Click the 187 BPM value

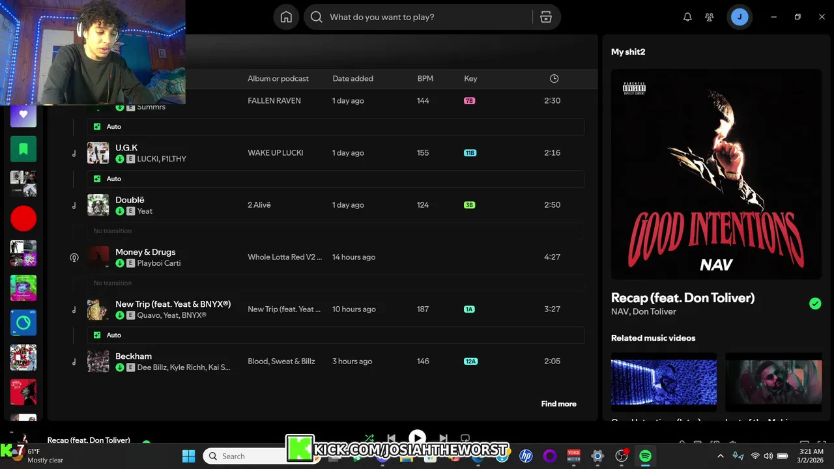click(x=423, y=309)
